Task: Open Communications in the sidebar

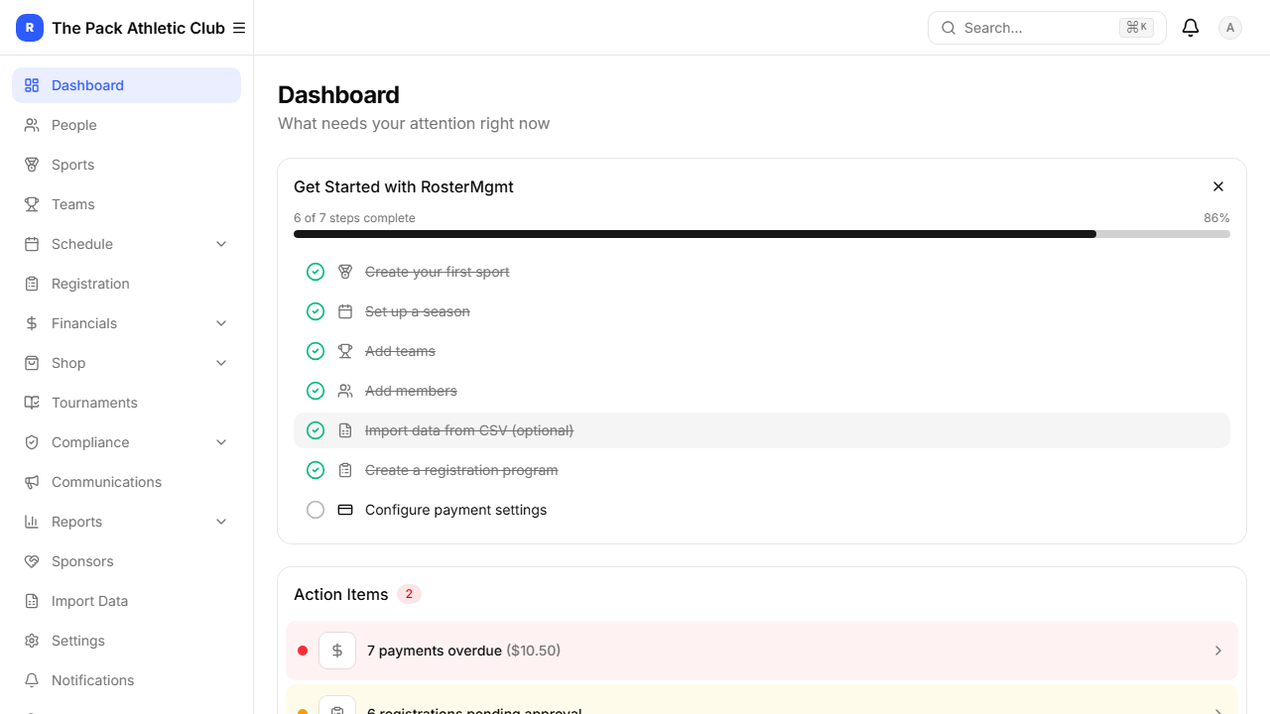Action: (126, 482)
